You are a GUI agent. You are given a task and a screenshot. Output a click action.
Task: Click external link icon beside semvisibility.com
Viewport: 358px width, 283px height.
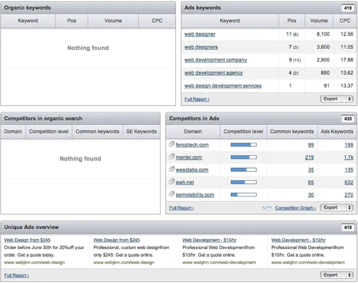point(172,195)
